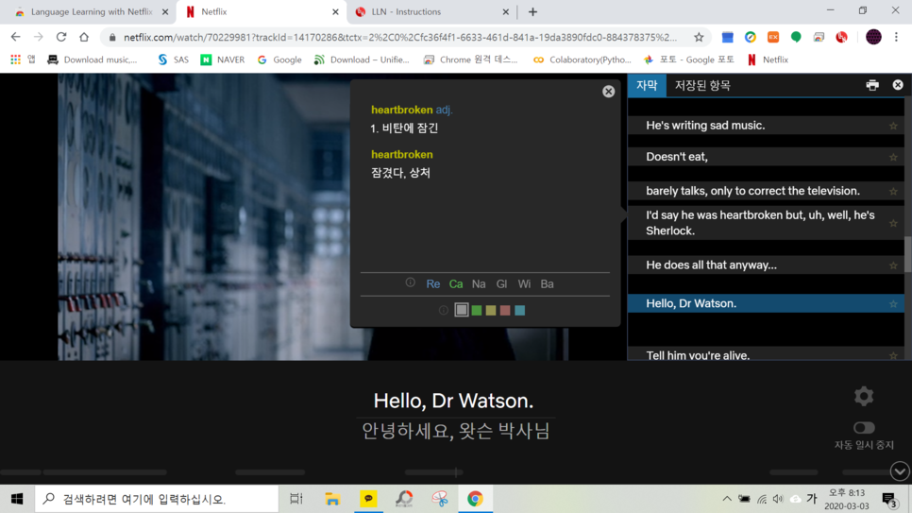The height and width of the screenshot is (513, 912).
Task: Open the Ba dictionary link
Action: pyautogui.click(x=547, y=284)
